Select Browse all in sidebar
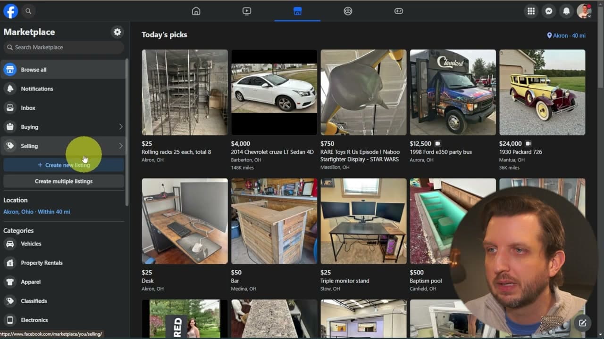 (64, 70)
